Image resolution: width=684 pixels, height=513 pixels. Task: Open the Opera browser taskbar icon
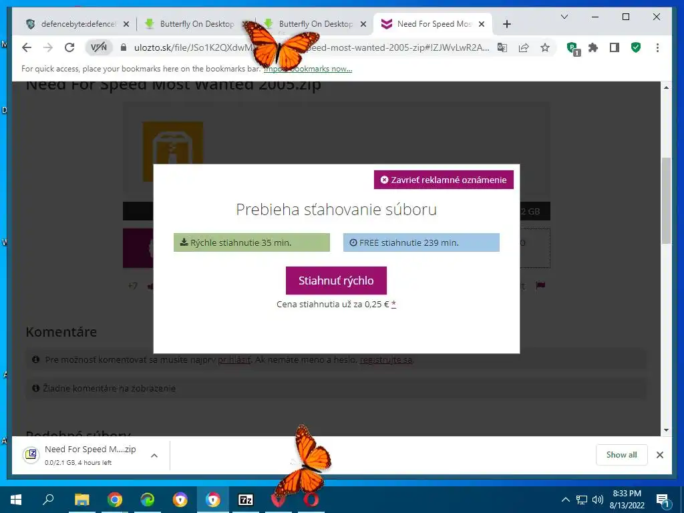coord(311,500)
